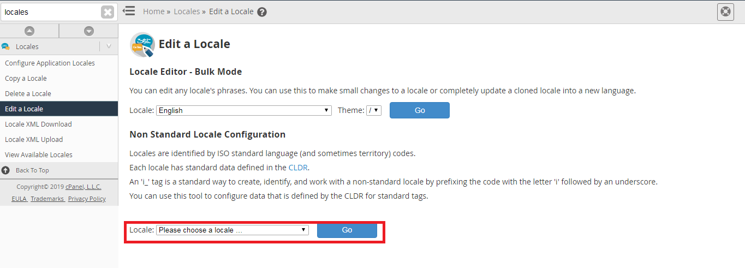Image resolution: width=745 pixels, height=268 pixels.
Task: Open the support lifebuoy icon
Action: [725, 11]
